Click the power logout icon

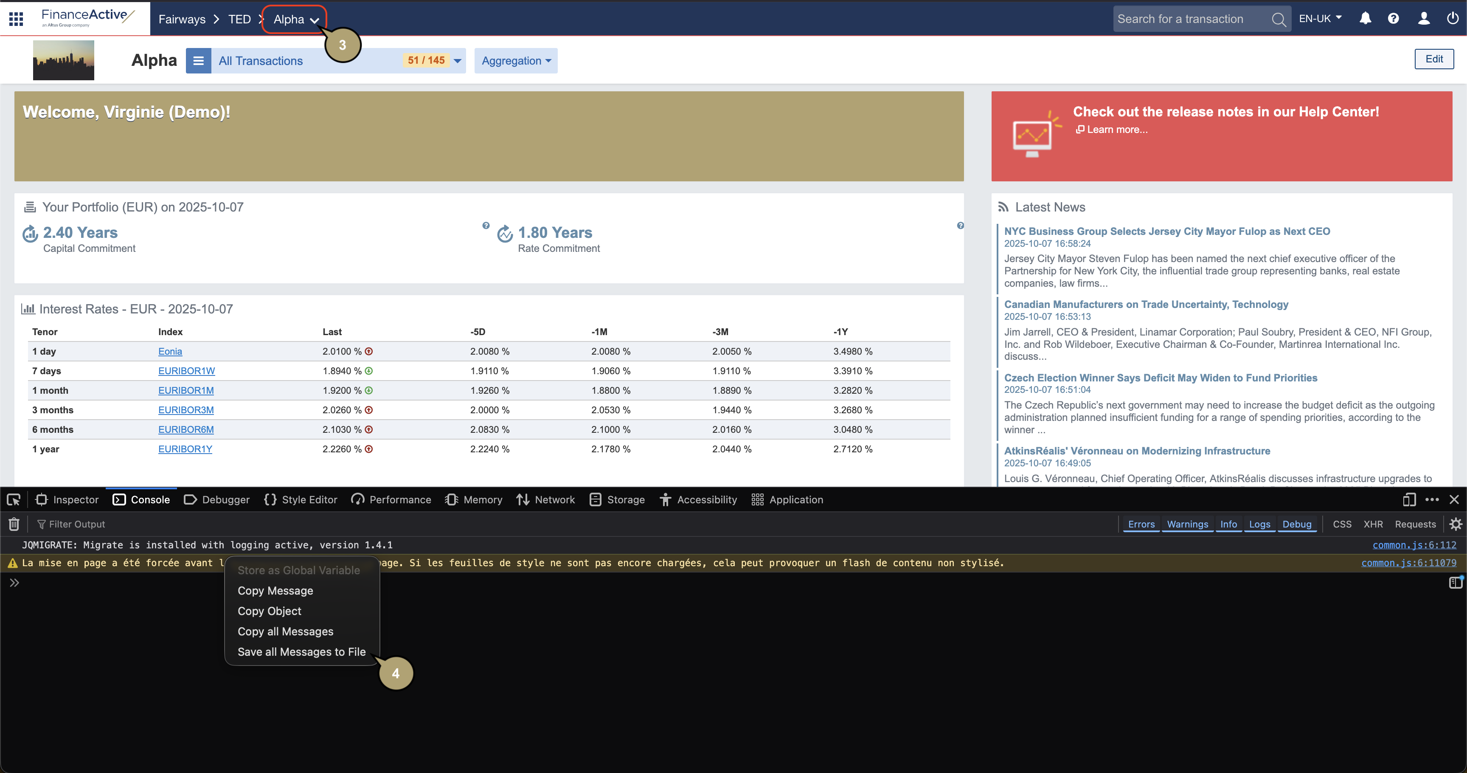point(1452,19)
